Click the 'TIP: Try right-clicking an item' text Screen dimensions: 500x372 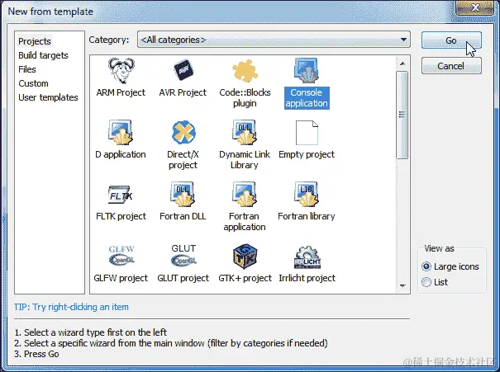(71, 307)
